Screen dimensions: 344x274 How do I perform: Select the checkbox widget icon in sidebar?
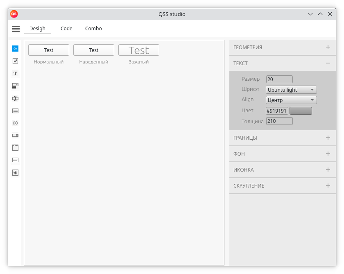tap(15, 61)
